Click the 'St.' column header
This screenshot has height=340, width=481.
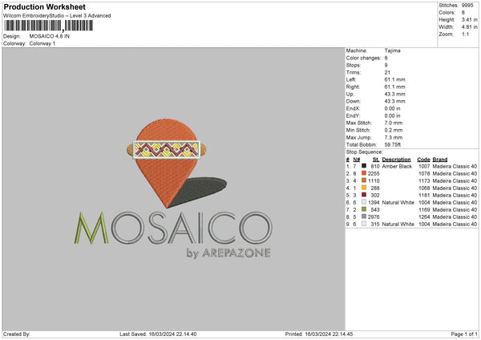coord(376,160)
